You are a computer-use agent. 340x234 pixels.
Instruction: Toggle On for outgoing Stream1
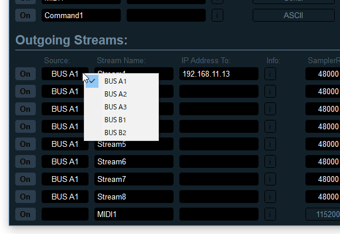tap(25, 74)
